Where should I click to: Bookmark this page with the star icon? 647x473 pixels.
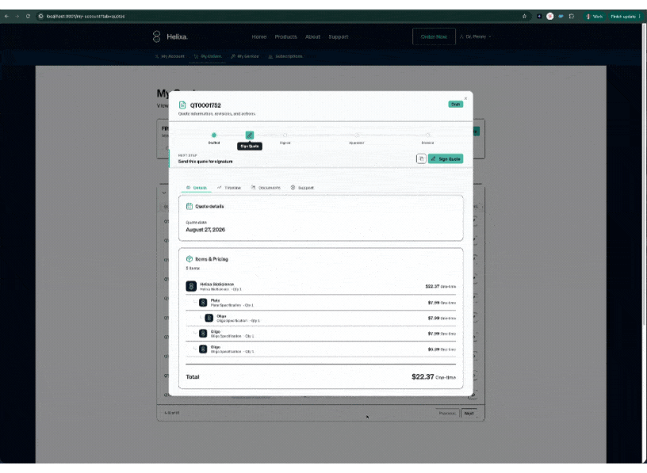524,17
